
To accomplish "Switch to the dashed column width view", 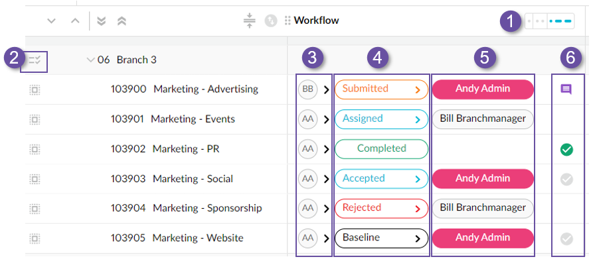I will tap(562, 21).
